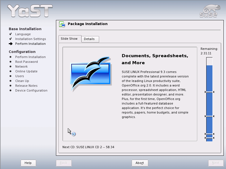Click the Package Installation header icon
Screen dimensions: 226x169
pyautogui.click(x=62, y=24)
